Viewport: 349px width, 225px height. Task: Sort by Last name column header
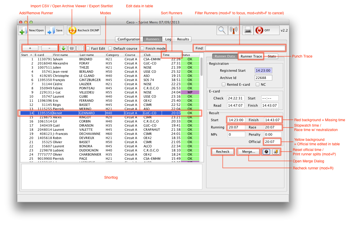tap(92, 55)
